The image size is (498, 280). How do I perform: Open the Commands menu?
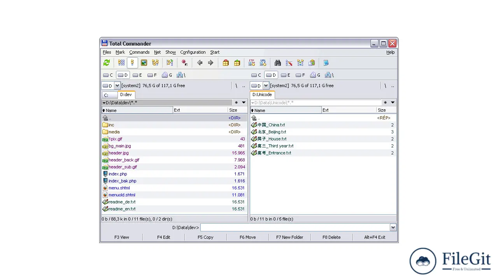coord(139,52)
